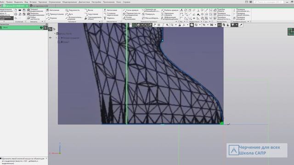Screen dimensions: 294x165
Task: Toggle the Параметры panel pin
Action: pos(46,24)
